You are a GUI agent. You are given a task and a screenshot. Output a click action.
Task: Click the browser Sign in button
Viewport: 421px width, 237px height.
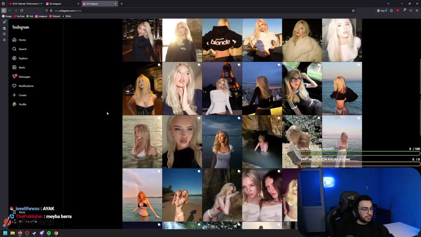click(382, 11)
